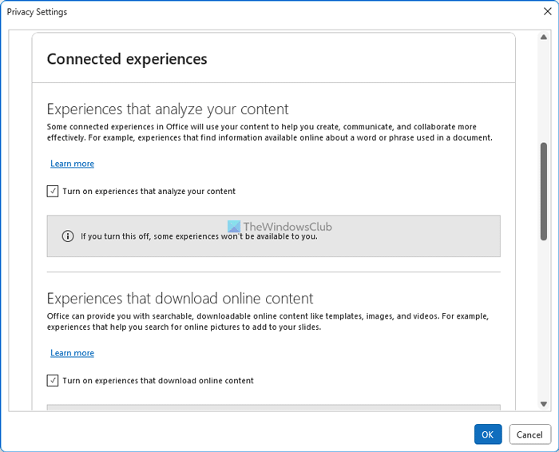The image size is (559, 452).
Task: Uncheck the analyze your content checkbox
Action: pyautogui.click(x=53, y=192)
